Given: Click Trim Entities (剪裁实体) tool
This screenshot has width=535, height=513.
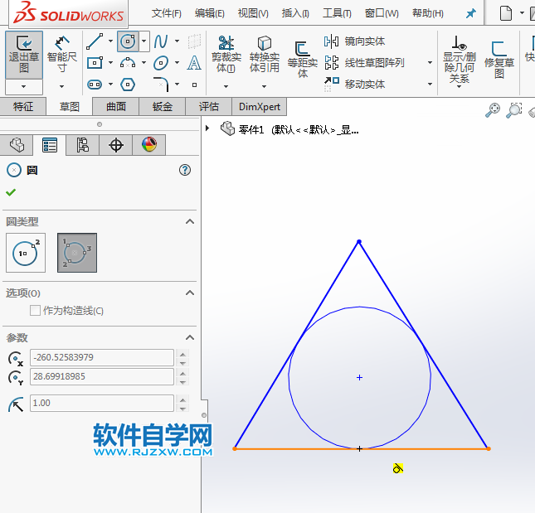Looking at the screenshot, I should (226, 55).
